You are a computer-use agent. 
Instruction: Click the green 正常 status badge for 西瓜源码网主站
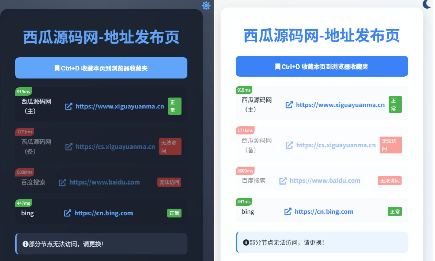[x=174, y=106]
